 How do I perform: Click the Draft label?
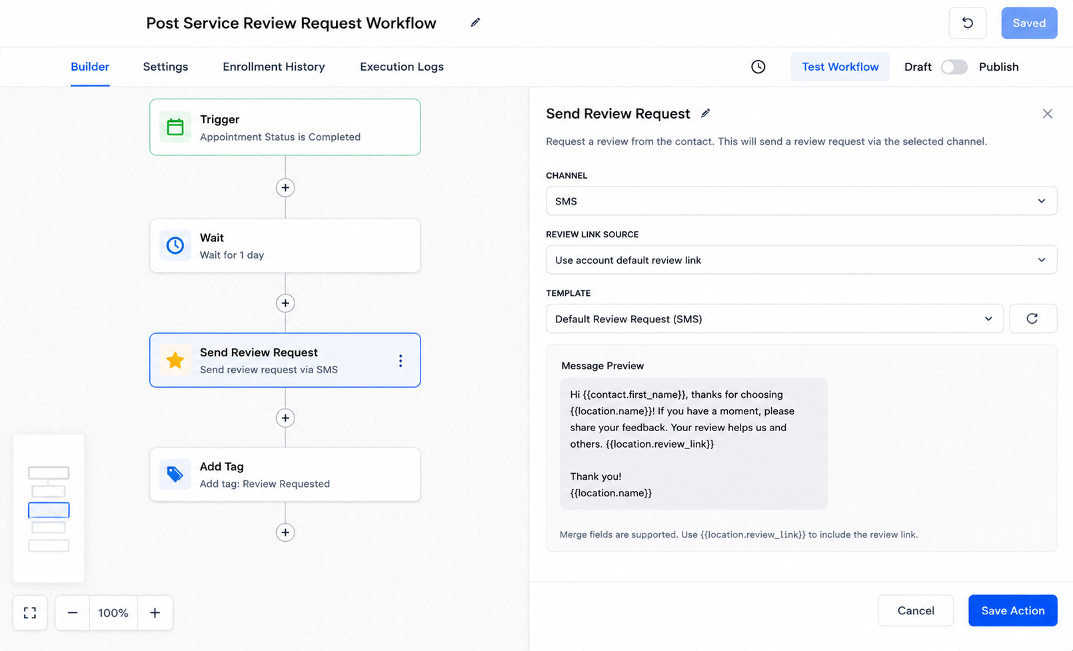(918, 67)
